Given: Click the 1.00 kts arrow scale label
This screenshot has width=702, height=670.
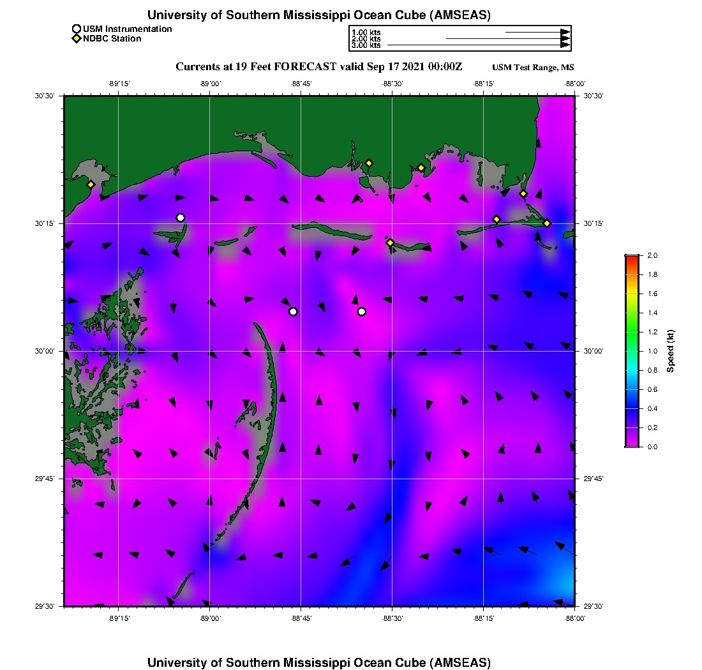Looking at the screenshot, I should click(x=366, y=33).
